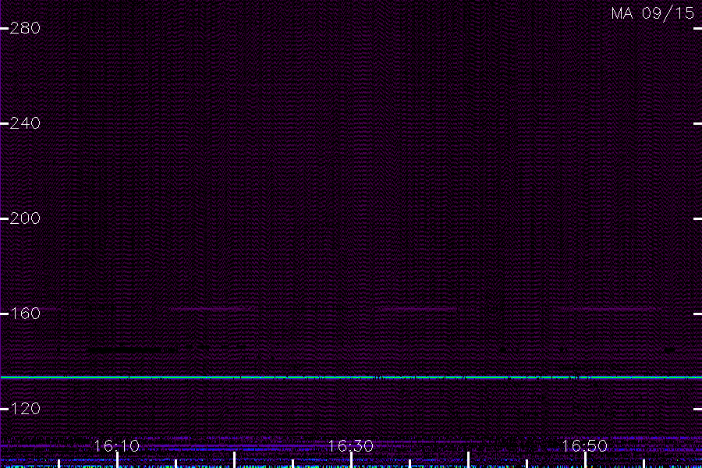The width and height of the screenshot is (702, 468).
Task: Click the 280 frequency axis label
Action: click(25, 28)
